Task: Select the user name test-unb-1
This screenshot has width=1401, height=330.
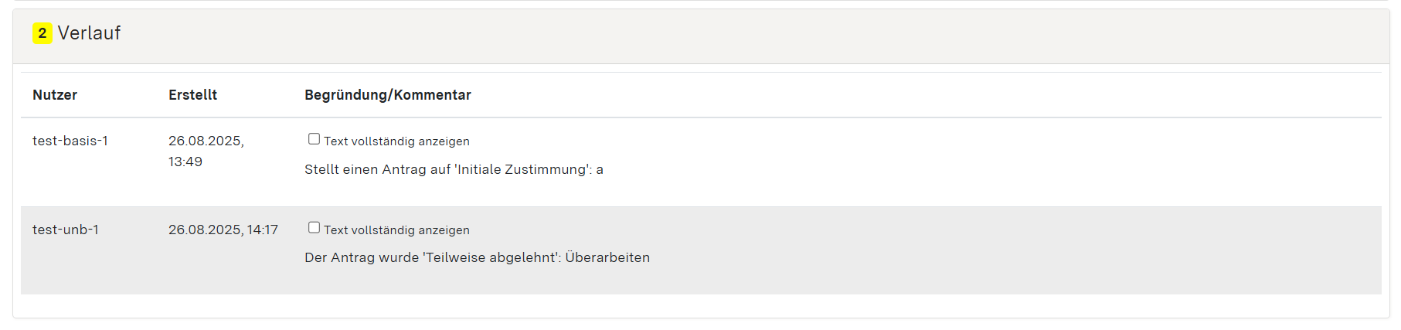Action: [66, 230]
